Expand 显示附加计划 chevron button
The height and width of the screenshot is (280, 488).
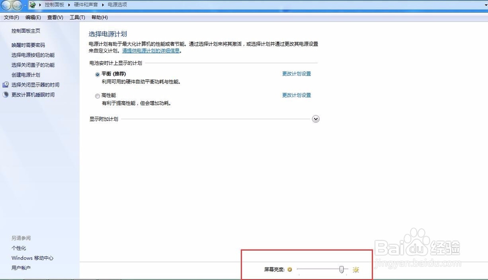click(316, 119)
